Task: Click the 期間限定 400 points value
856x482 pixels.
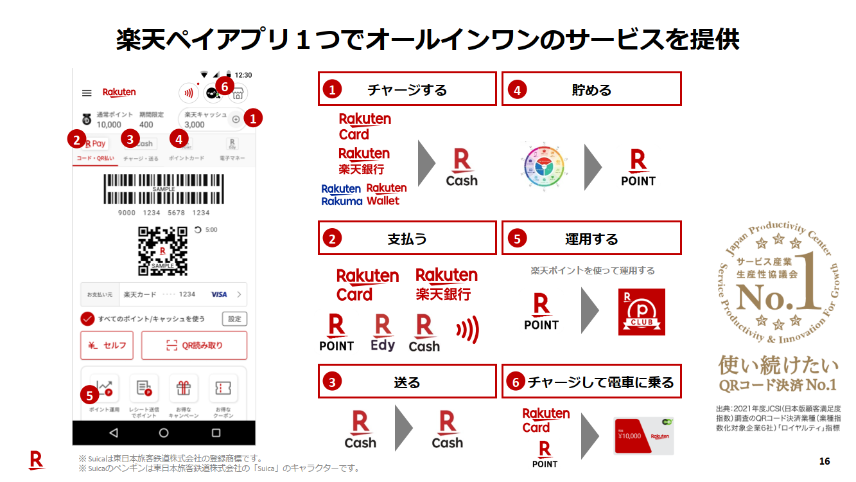Action: [x=151, y=120]
